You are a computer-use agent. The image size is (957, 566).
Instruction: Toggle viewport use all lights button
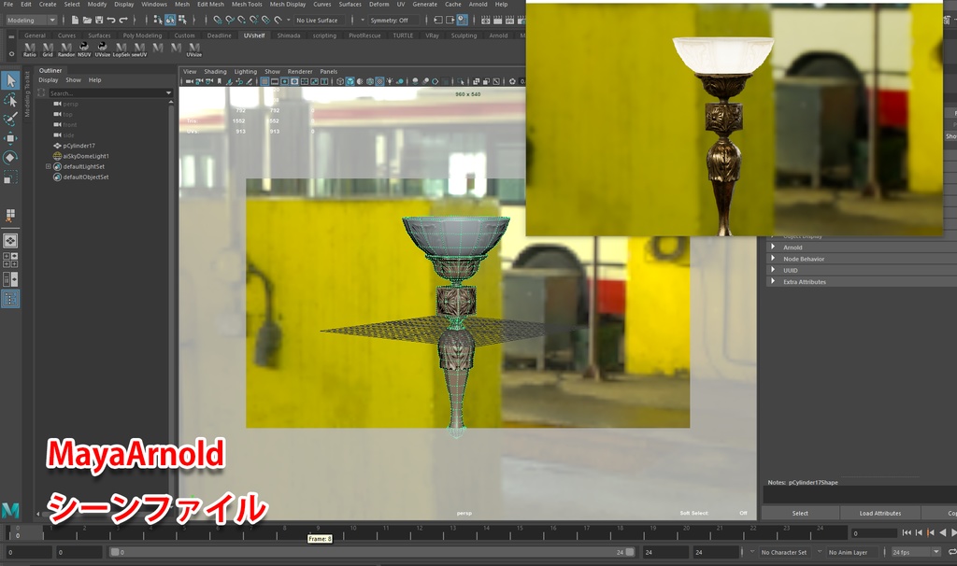coord(390,81)
